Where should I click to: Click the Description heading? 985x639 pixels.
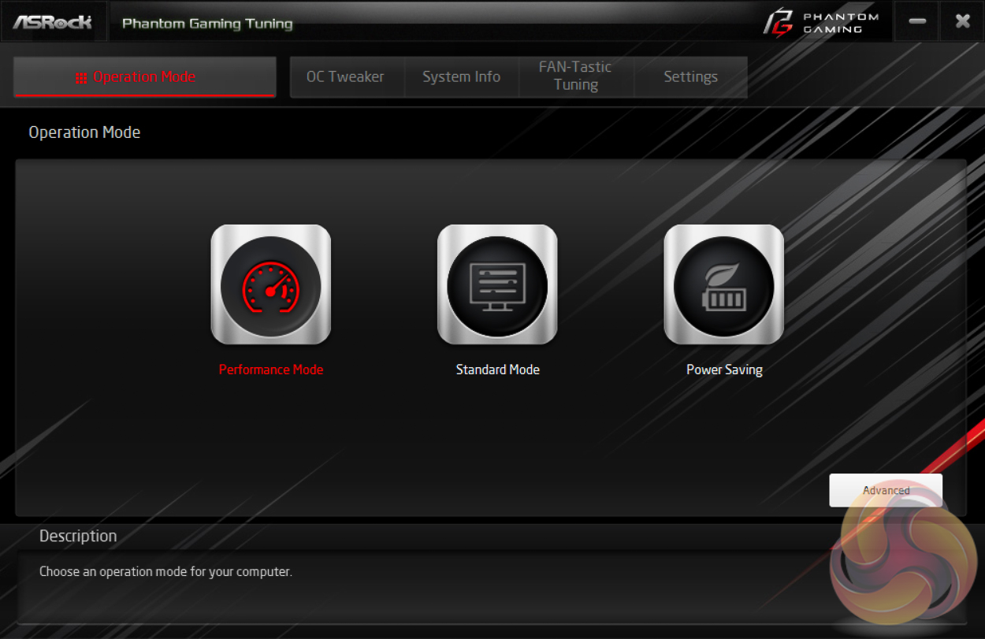tap(78, 536)
